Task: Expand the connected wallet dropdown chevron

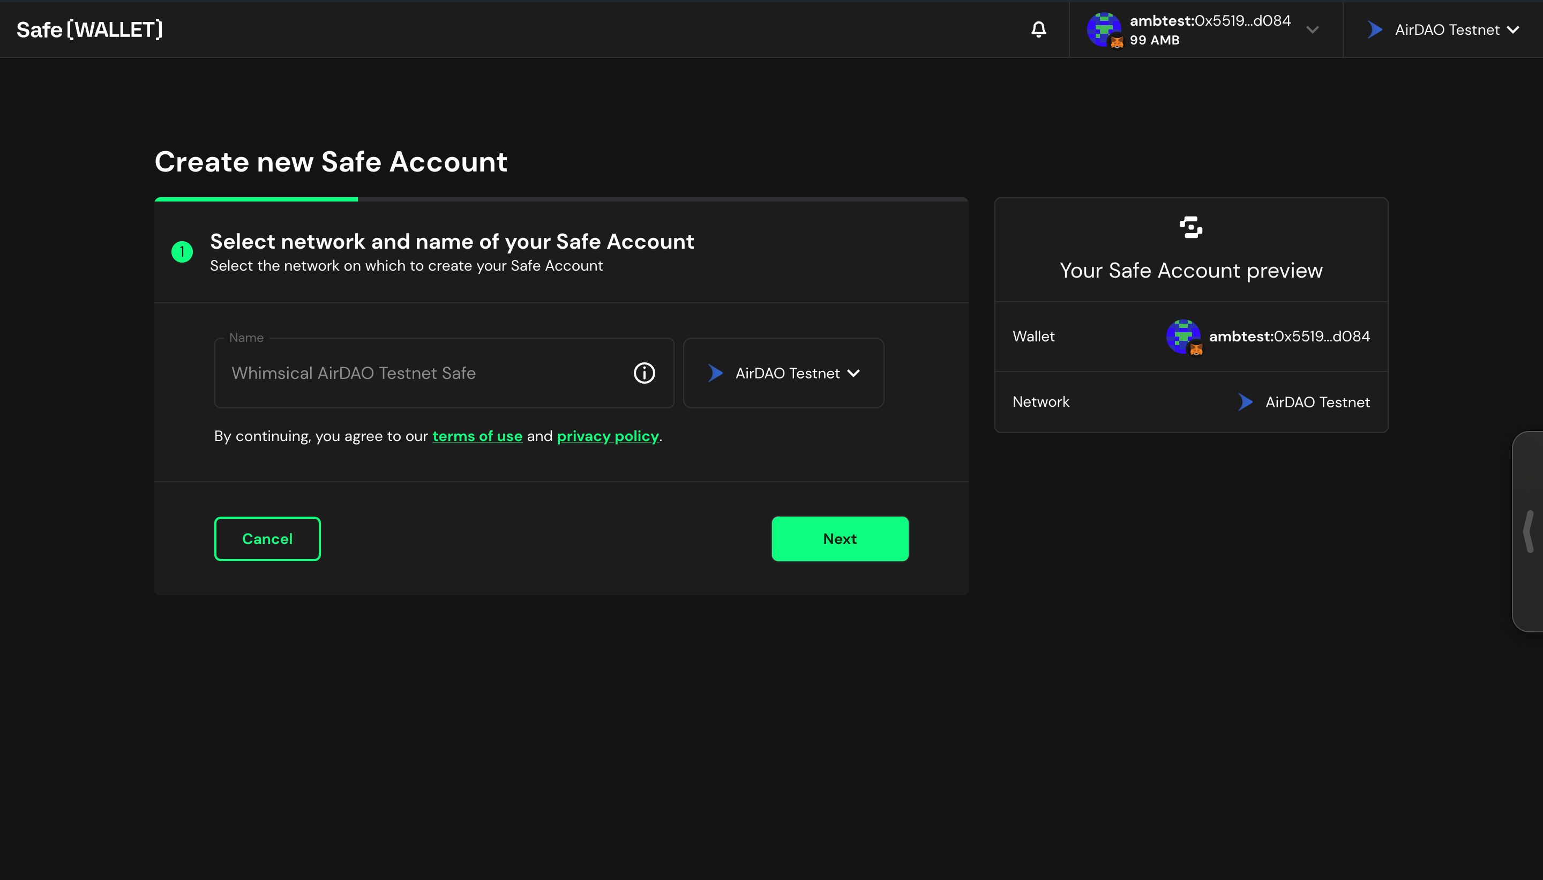Action: coord(1312,29)
